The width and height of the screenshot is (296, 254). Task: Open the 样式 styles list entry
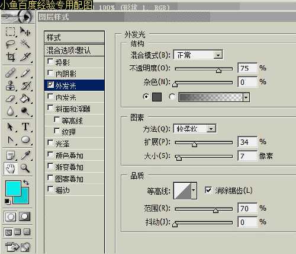click(x=74, y=37)
